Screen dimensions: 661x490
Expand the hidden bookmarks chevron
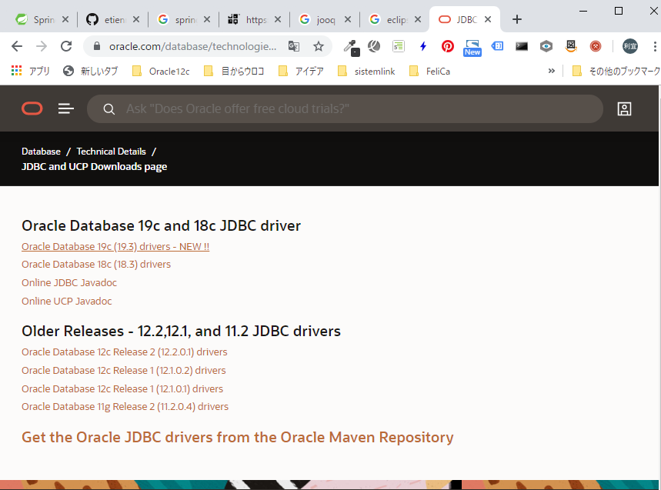coord(552,71)
